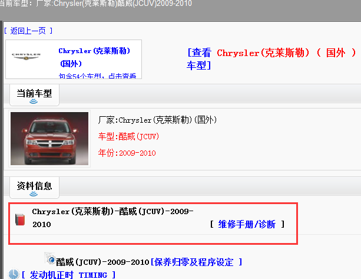
Task: Open 发动机正时 TIMING link
Action: (x=69, y=275)
